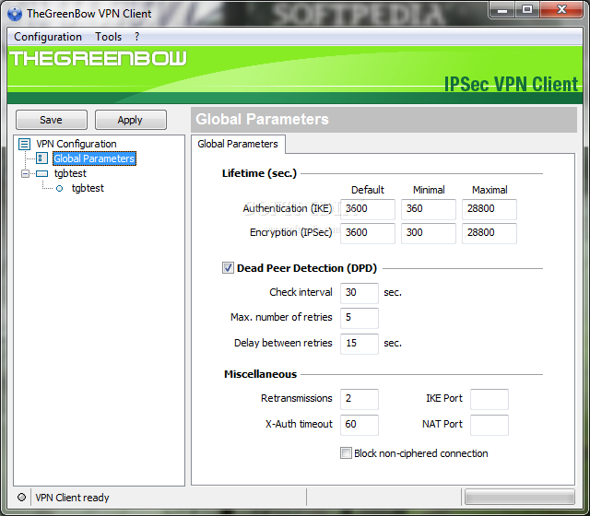This screenshot has height=516, width=590.
Task: Click the status indicator circle in the status bar
Action: click(x=21, y=498)
